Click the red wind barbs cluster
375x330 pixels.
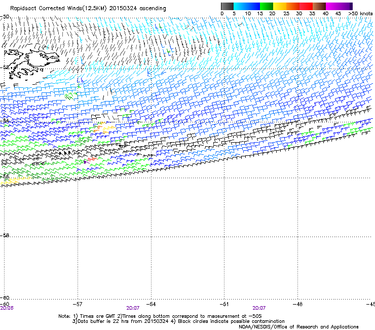point(92,159)
